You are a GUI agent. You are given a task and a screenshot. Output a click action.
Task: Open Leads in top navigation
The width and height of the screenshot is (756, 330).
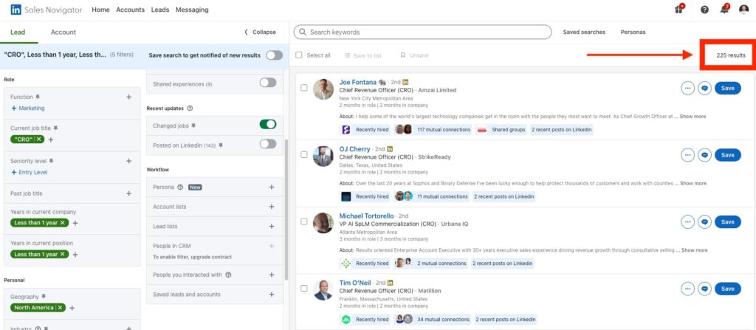(x=160, y=10)
